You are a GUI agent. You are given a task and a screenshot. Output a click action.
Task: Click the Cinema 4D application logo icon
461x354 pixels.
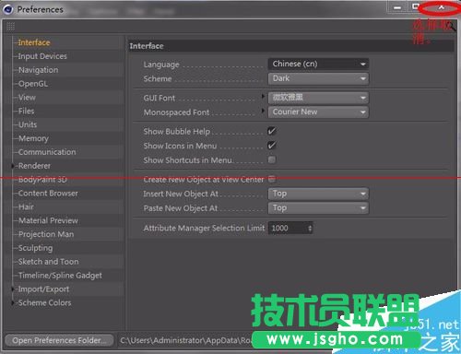8,9
